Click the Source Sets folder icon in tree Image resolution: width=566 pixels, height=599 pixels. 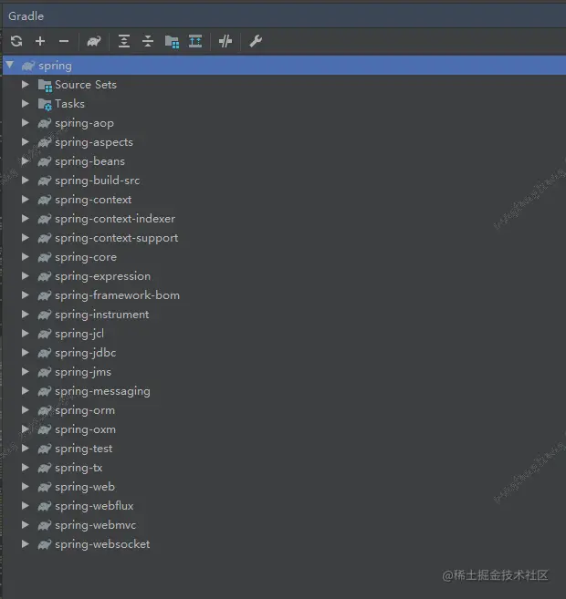(x=45, y=85)
